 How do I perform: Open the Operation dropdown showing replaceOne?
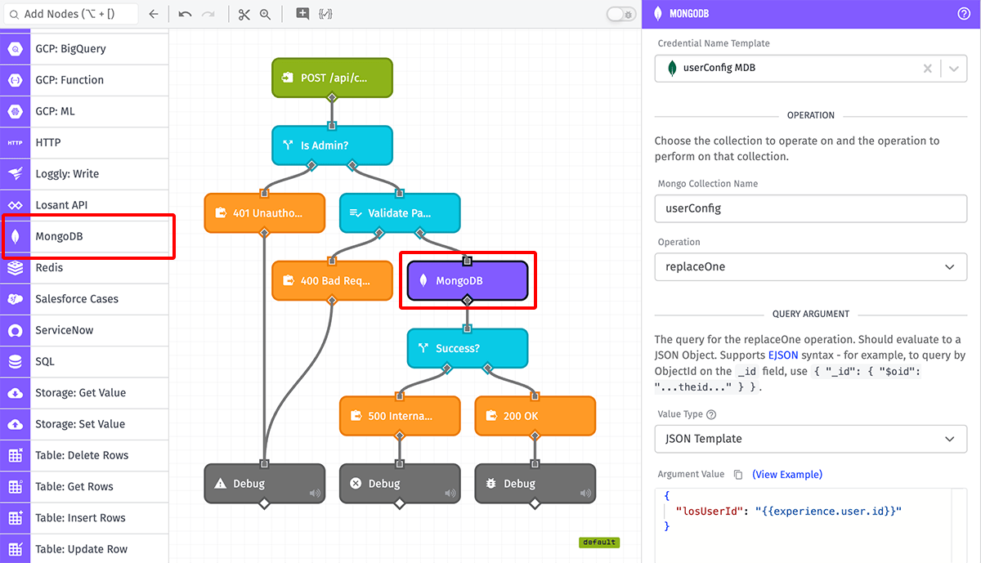811,267
